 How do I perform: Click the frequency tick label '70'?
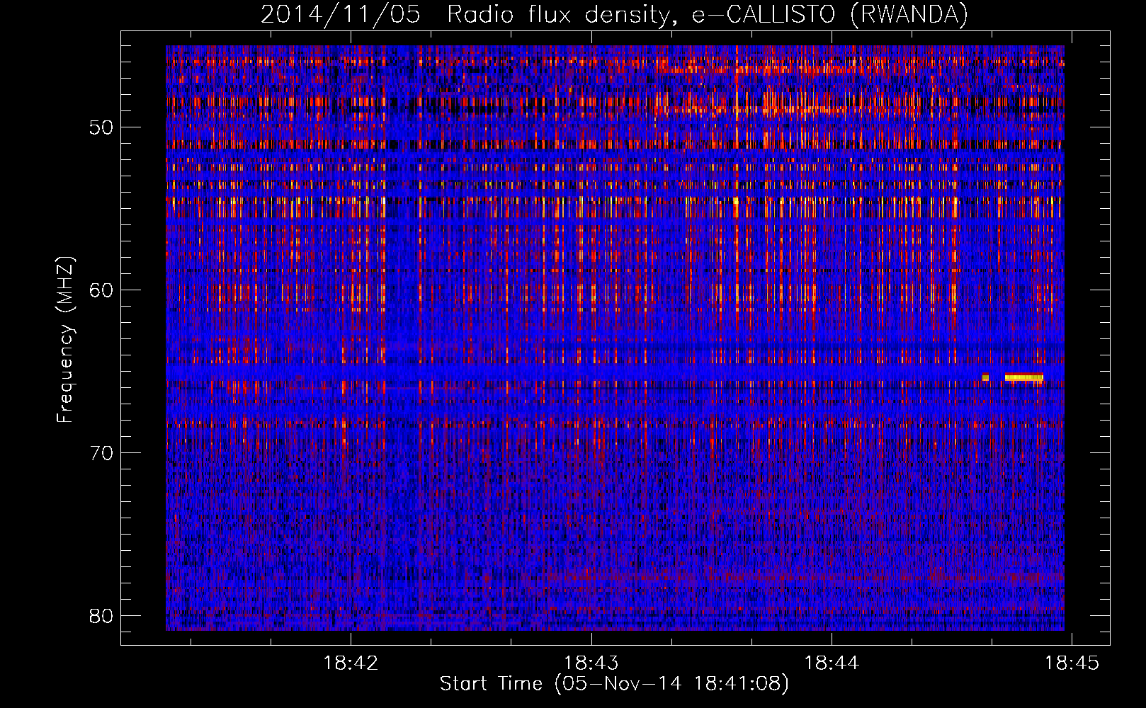click(x=101, y=453)
